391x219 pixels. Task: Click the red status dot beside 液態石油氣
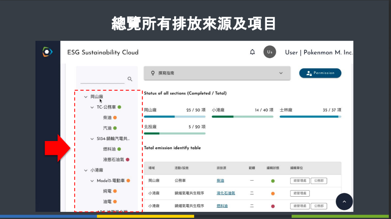click(128, 160)
